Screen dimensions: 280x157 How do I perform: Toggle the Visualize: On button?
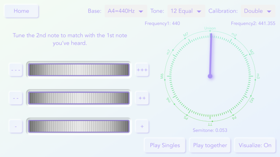(255, 145)
